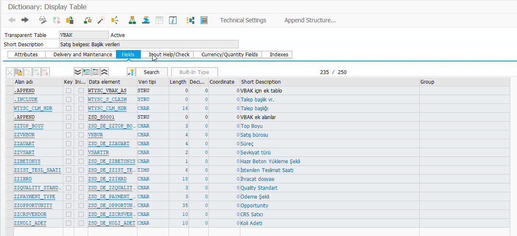Click description 'İhracat dosyası'

pyautogui.click(x=257, y=179)
